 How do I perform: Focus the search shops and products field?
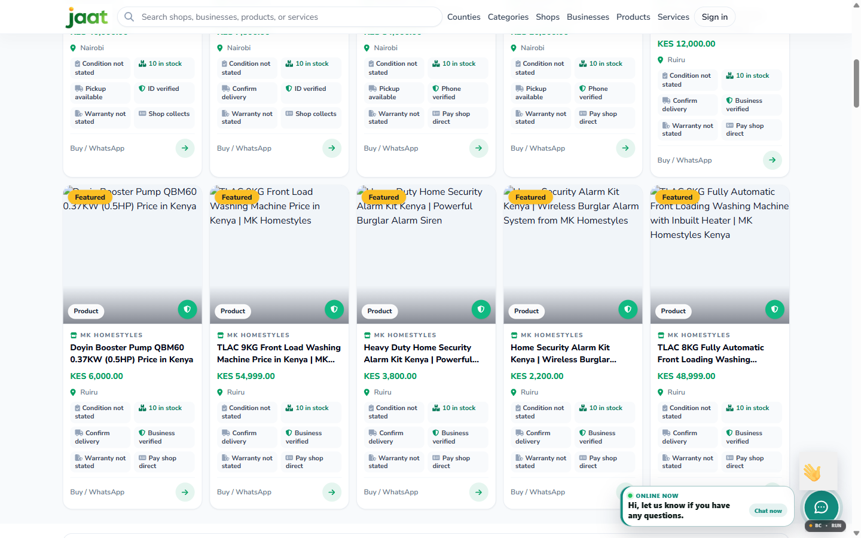point(280,17)
